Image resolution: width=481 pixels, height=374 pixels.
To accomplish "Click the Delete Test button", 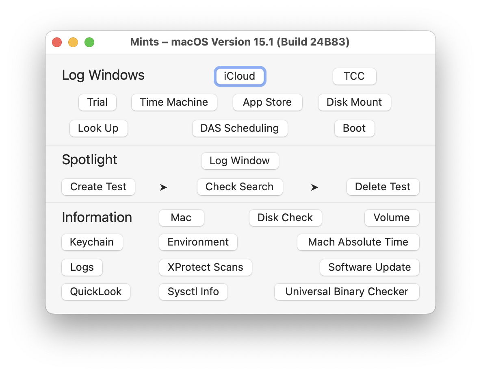I will tap(383, 187).
